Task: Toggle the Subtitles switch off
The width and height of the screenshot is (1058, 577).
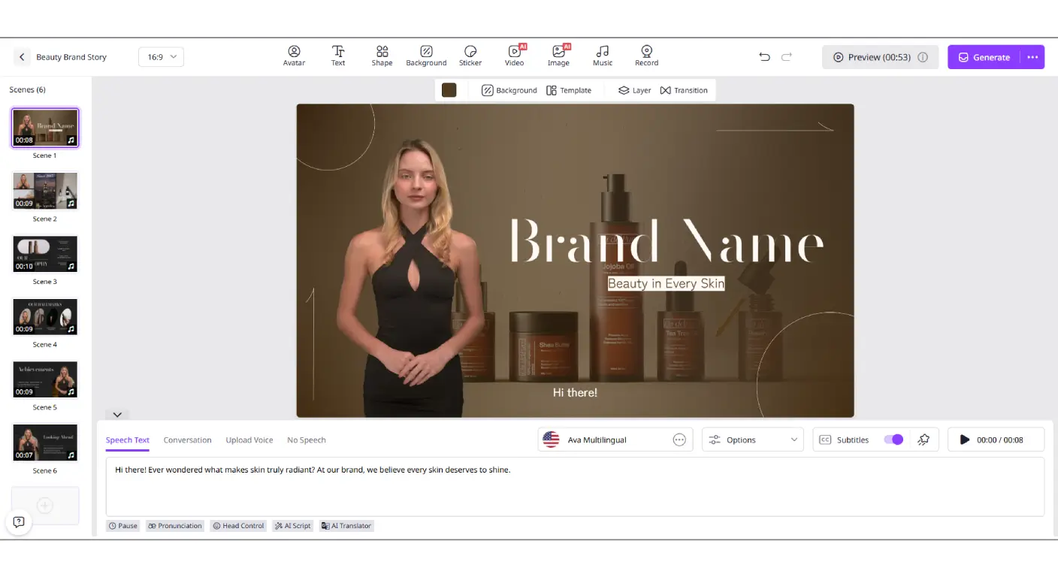Action: point(893,440)
